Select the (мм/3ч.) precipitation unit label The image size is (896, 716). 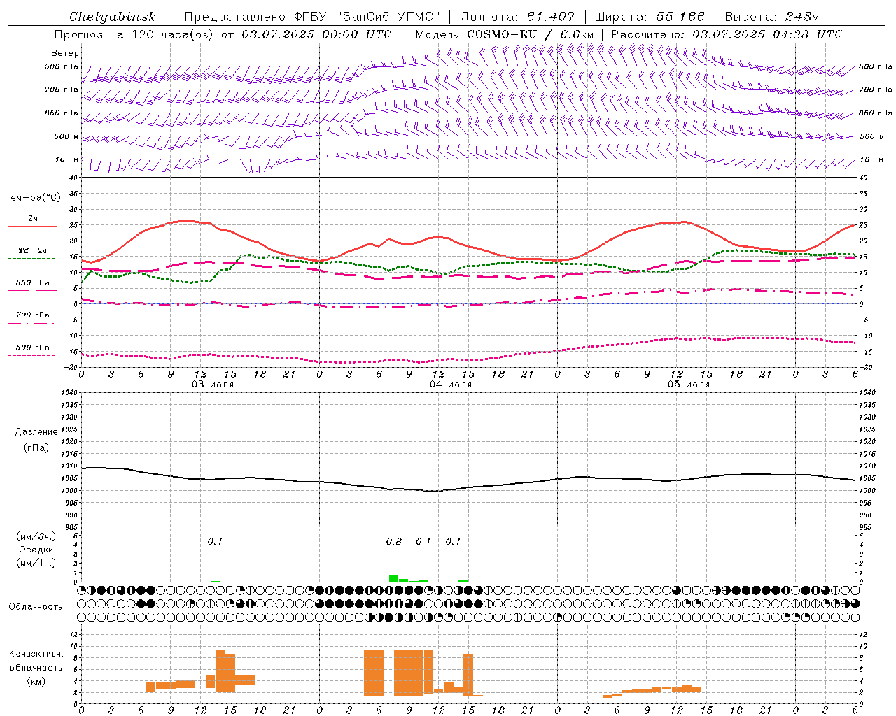coord(36,536)
